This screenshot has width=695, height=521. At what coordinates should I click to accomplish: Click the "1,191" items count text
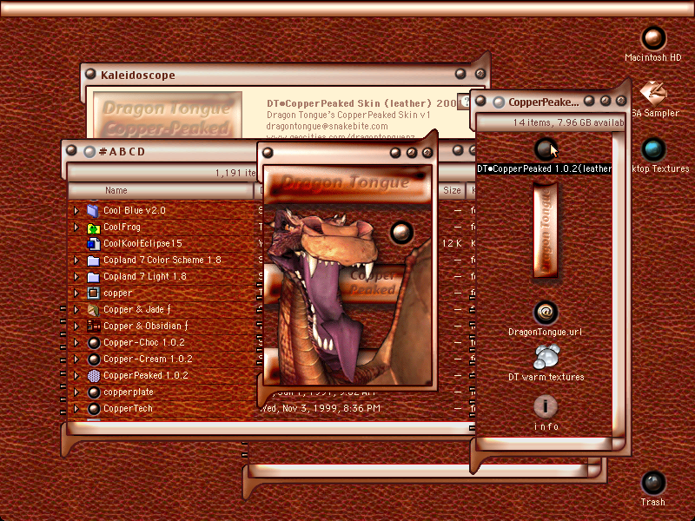225,173
